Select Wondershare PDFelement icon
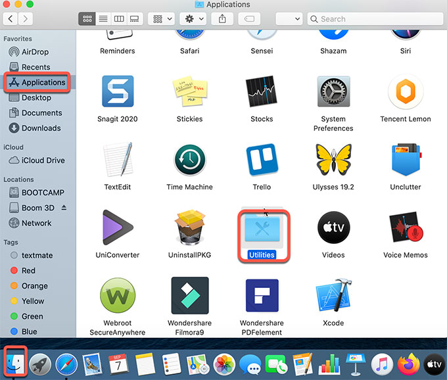The height and width of the screenshot is (380, 447). pos(262,295)
